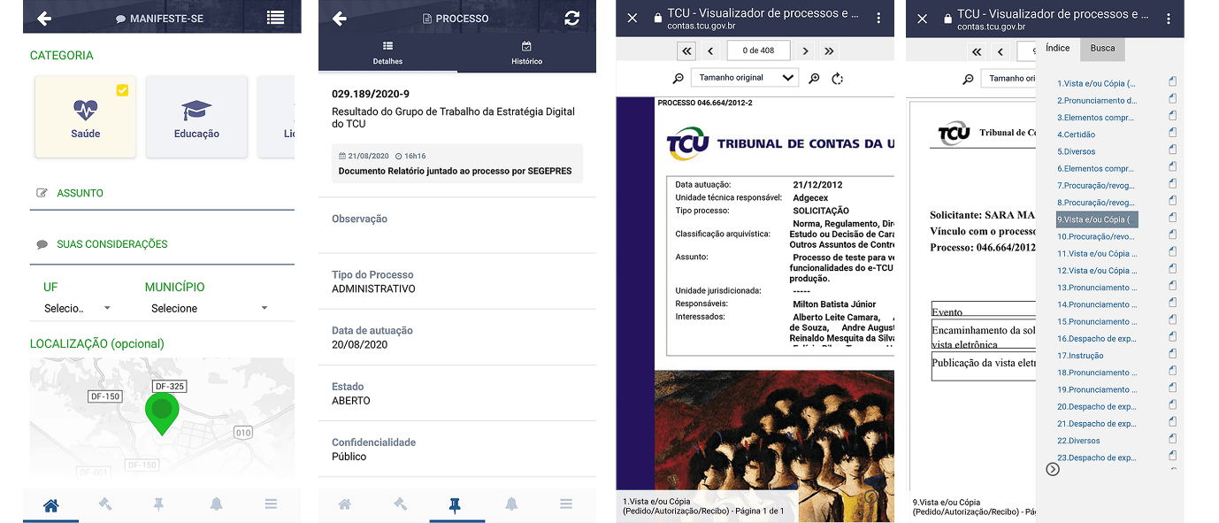Click the rotate page icon in viewer
Image resolution: width=1219 pixels, height=523 pixels.
coord(838,79)
